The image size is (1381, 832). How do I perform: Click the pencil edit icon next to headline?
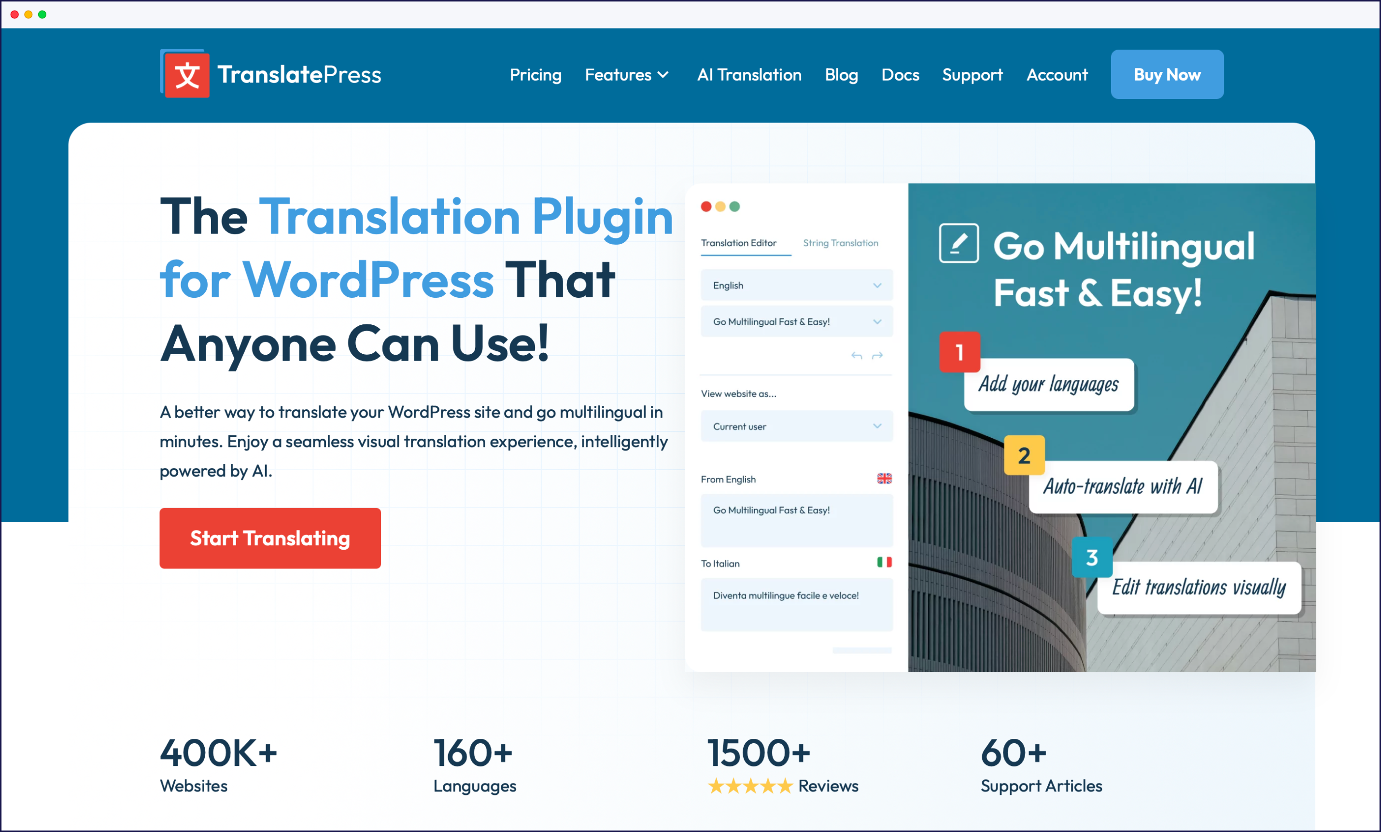pos(959,243)
